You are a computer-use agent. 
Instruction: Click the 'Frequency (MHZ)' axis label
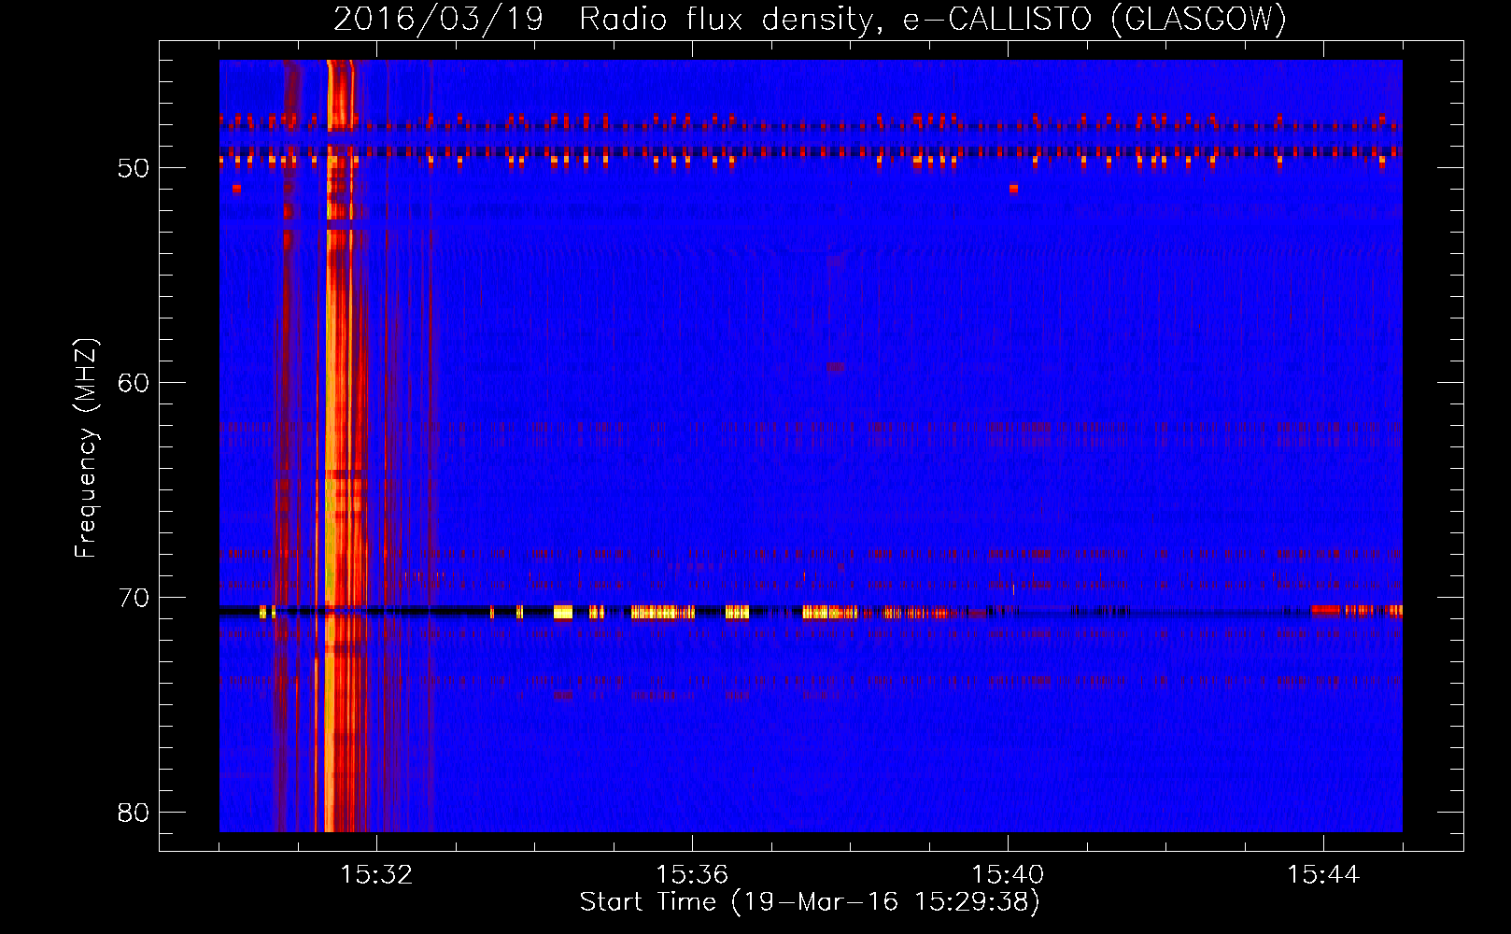[86, 449]
